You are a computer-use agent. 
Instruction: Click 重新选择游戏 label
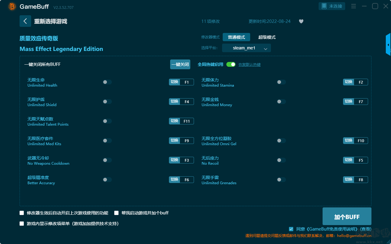pyautogui.click(x=51, y=21)
